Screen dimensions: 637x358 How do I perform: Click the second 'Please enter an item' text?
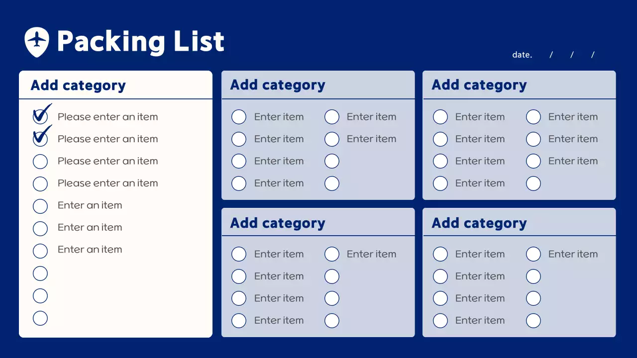107,139
